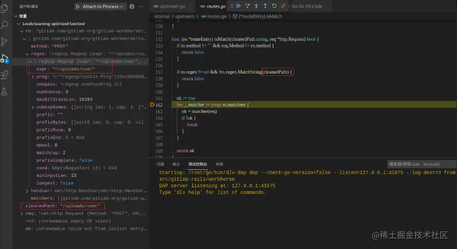Expand the handler variable node
This screenshot has width=457, height=249.
pos(27,190)
